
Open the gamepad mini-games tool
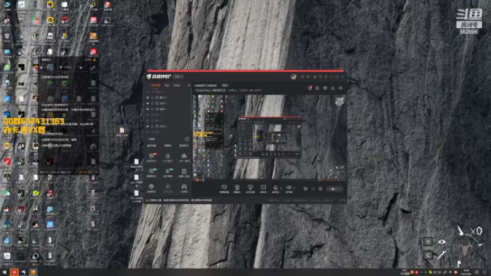(x=184, y=188)
